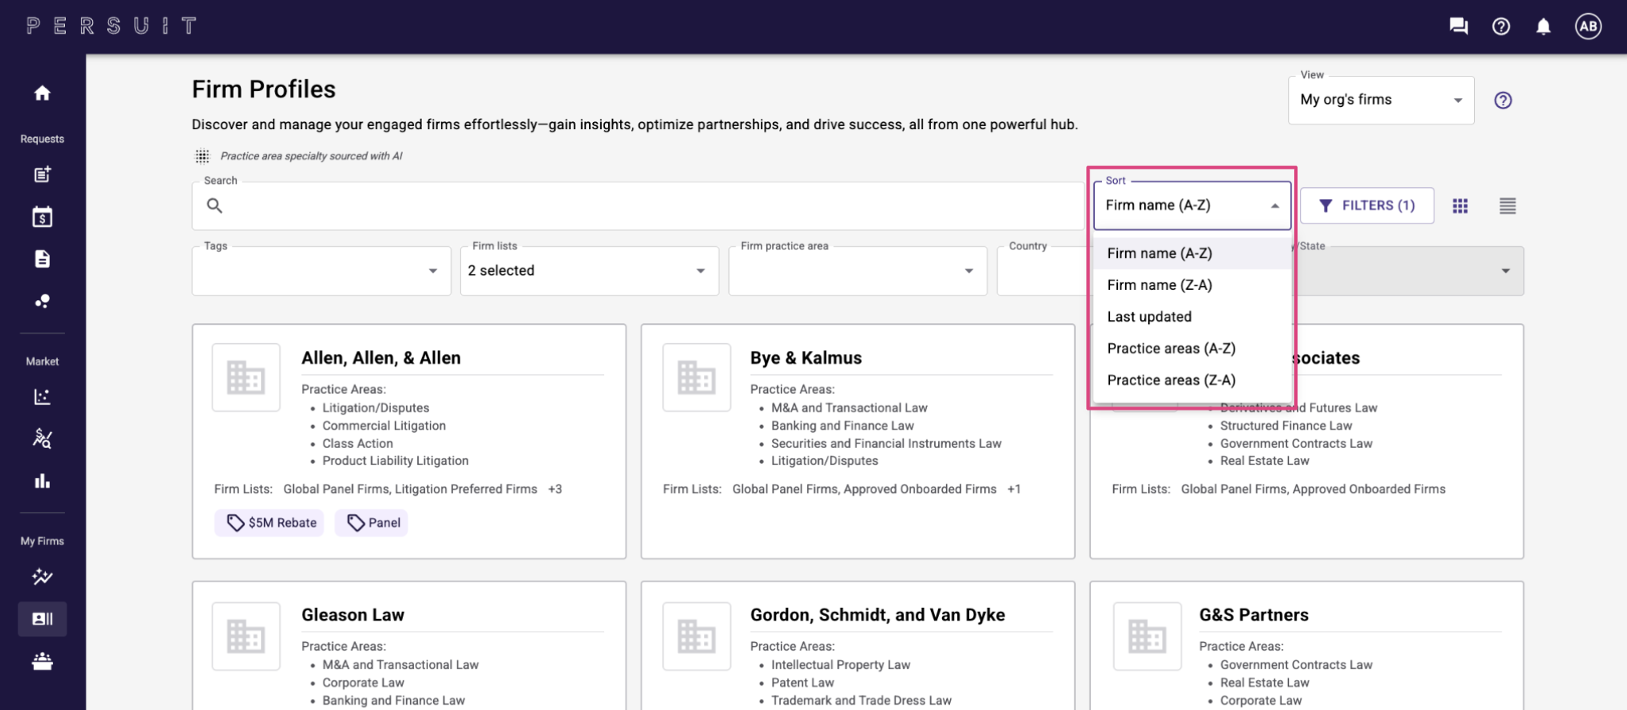Viewport: 1627px width, 710px height.
Task: Switch to list view icon
Action: point(1507,206)
